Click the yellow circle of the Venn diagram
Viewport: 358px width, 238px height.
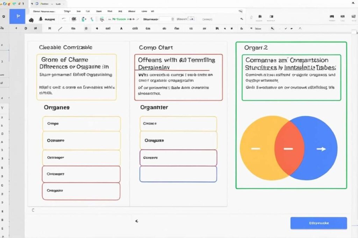tap(257, 148)
